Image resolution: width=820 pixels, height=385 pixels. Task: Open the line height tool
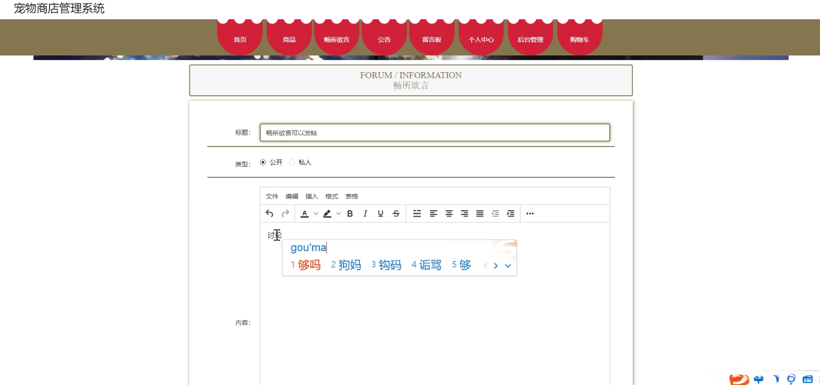click(417, 213)
